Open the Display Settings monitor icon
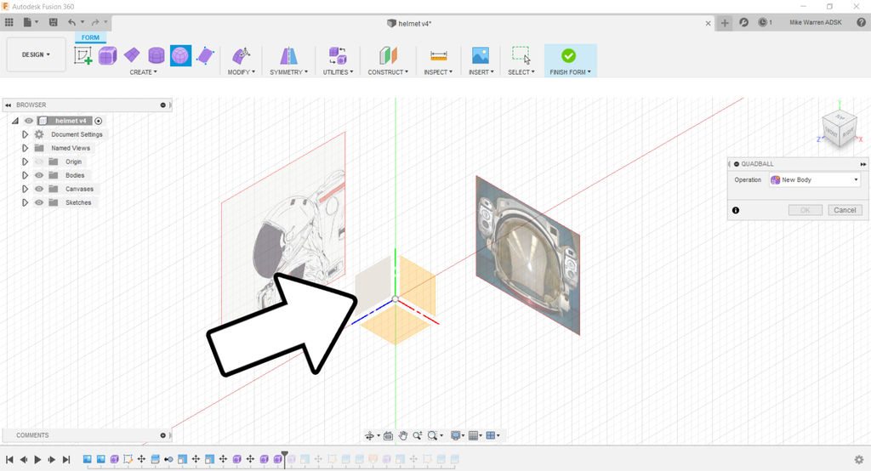The height and width of the screenshot is (471, 871). (457, 435)
